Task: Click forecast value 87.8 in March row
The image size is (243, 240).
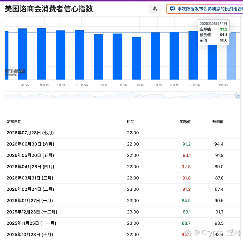Action: 219,178
